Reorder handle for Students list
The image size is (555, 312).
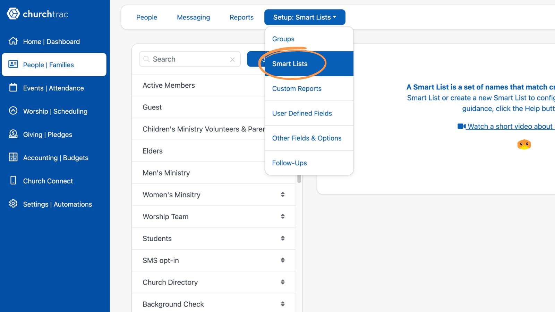[x=283, y=238]
